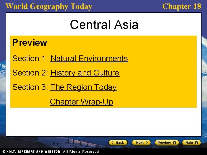Open The Region Today link
Image resolution: width=207 pixels, height=155 pixels.
click(83, 87)
